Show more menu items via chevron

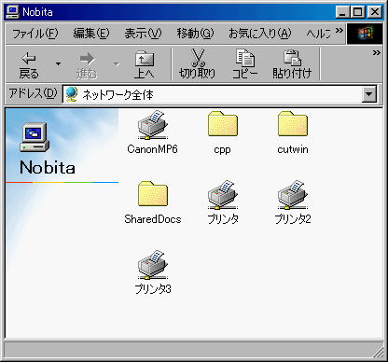coord(339,31)
